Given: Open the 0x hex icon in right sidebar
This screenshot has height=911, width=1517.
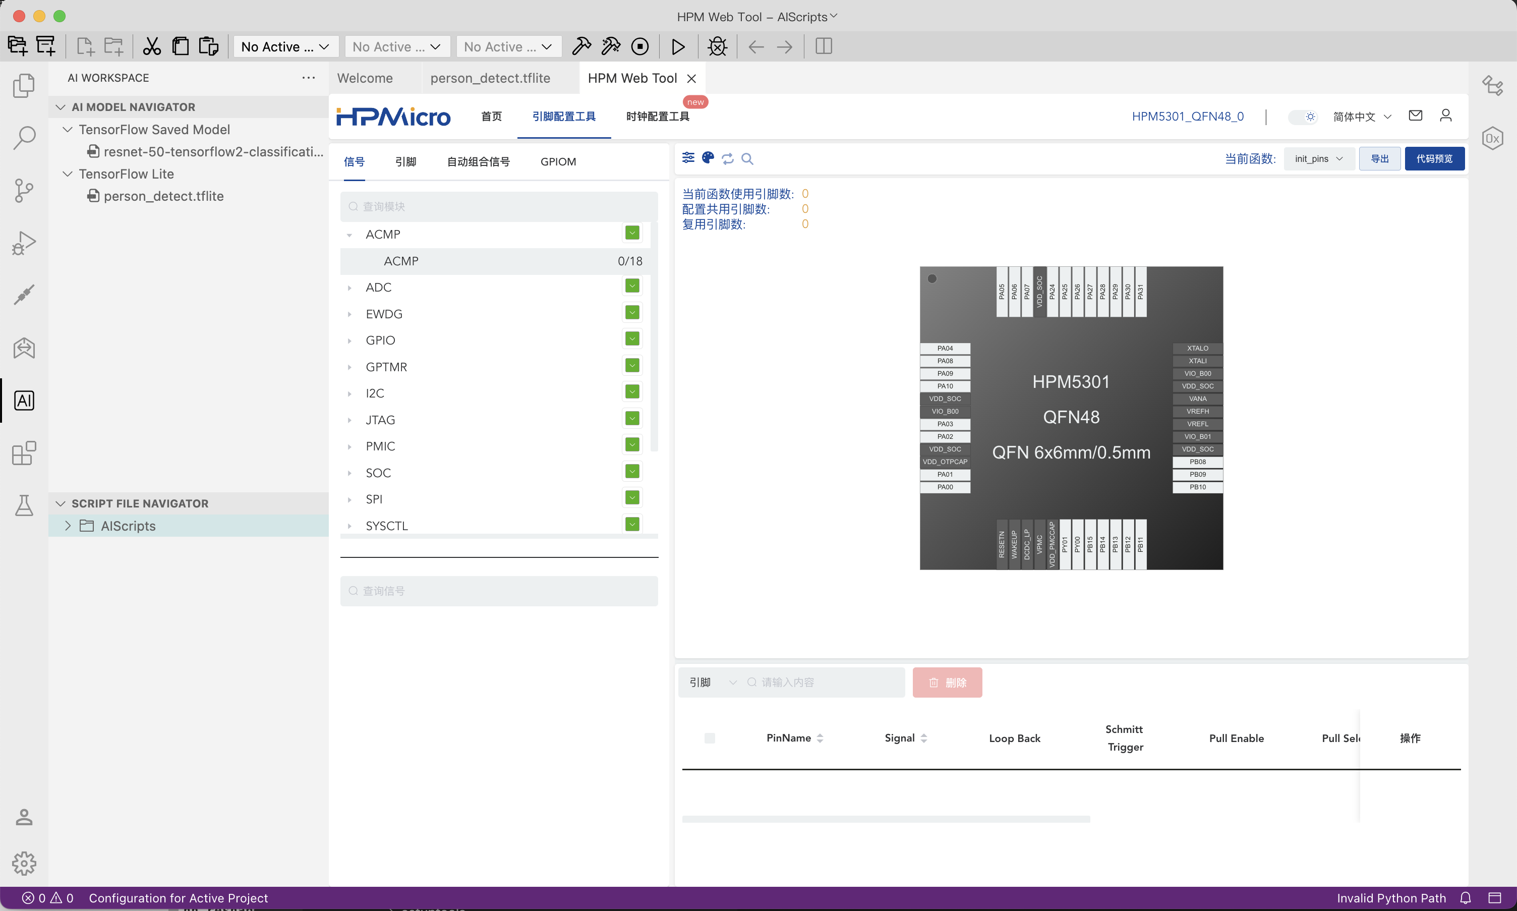Looking at the screenshot, I should (x=1492, y=138).
